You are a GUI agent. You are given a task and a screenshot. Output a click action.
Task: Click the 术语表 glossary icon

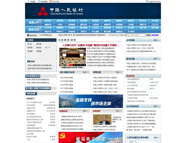[28, 1]
